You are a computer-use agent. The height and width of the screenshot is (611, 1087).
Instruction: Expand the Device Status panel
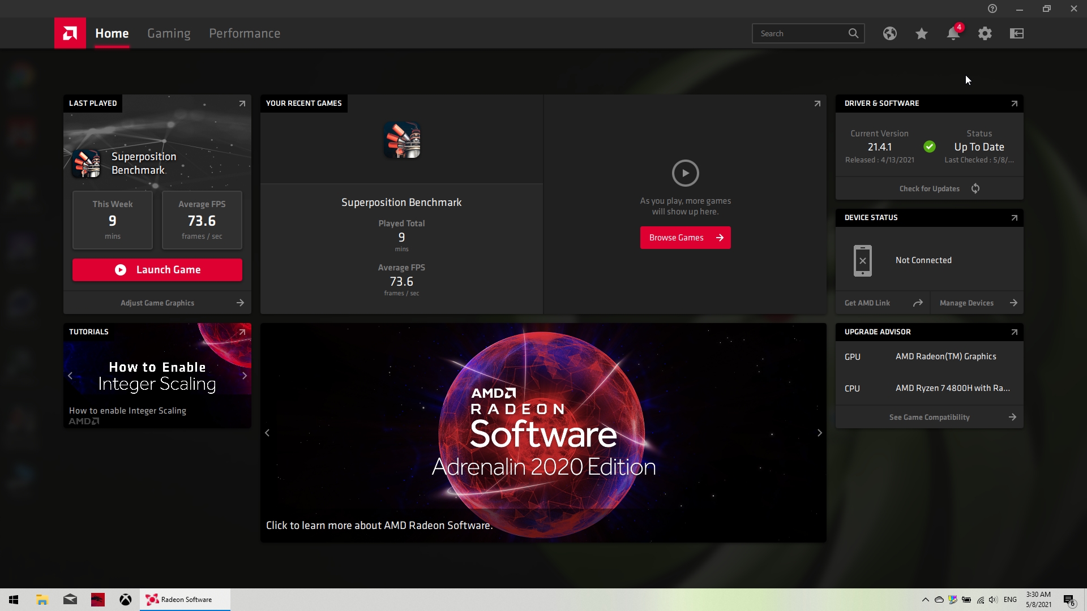click(1014, 218)
